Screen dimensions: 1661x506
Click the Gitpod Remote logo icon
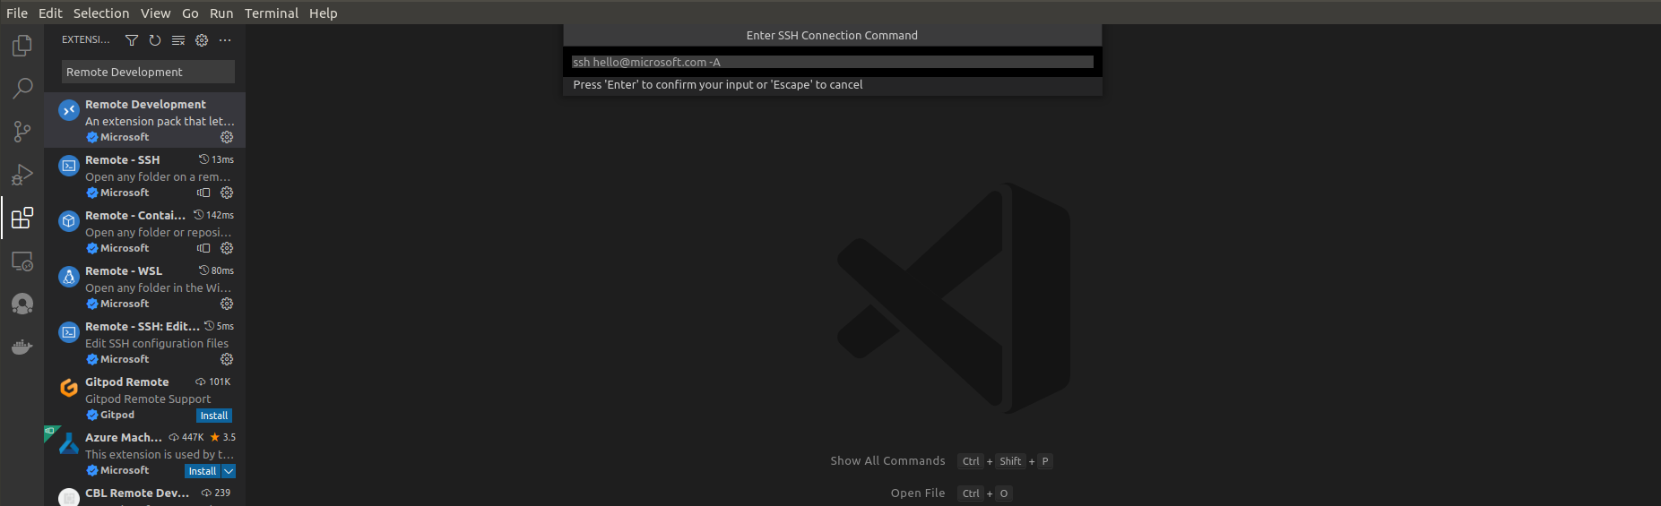click(69, 388)
